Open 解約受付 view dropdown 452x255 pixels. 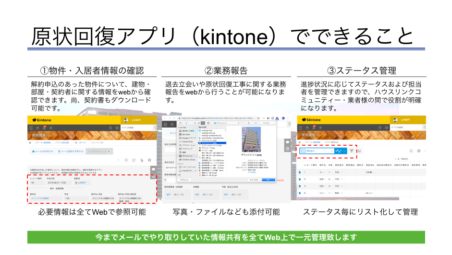(317, 151)
